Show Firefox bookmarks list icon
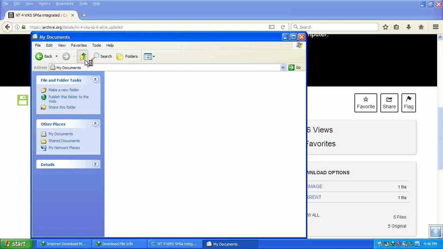Viewport: 443px width, 249px height. tap(396, 27)
